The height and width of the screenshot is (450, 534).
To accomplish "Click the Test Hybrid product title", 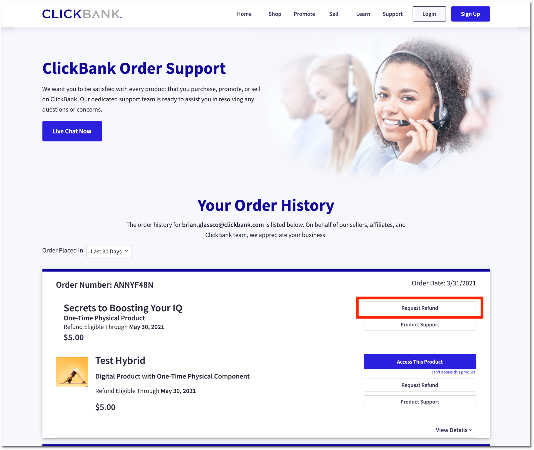I will [120, 361].
